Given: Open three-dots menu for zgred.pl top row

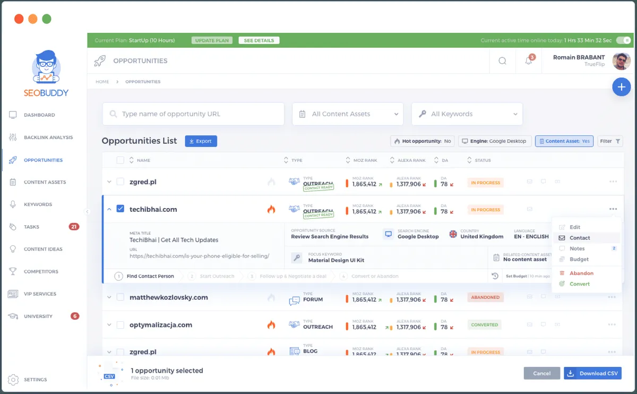Looking at the screenshot, I should (x=613, y=182).
